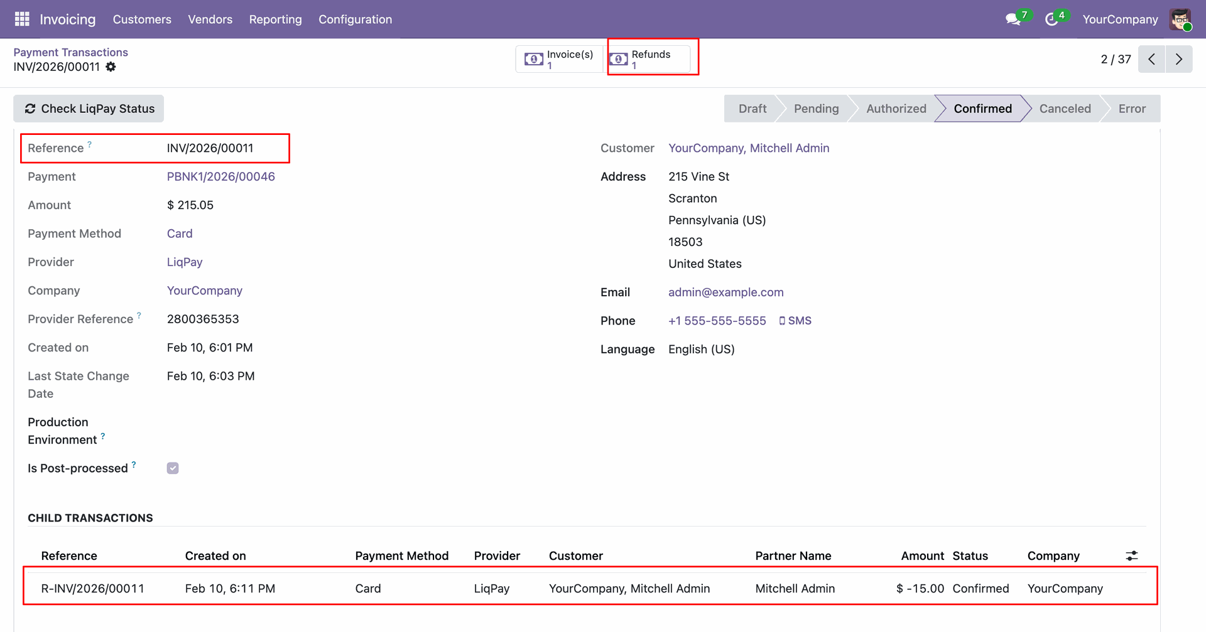1206x632 pixels.
Task: Click the gear actions icon beside INV/2026/00011
Action: click(x=111, y=67)
